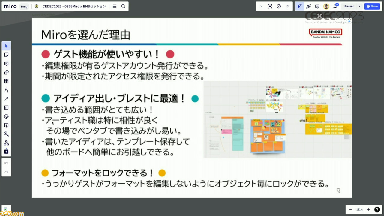The height and width of the screenshot is (216, 384).
Task: Send a Reactions confetti
Action: (x=308, y=6)
